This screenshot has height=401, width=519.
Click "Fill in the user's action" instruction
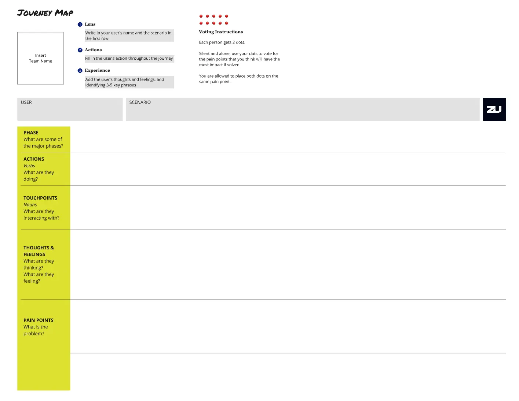click(x=129, y=59)
